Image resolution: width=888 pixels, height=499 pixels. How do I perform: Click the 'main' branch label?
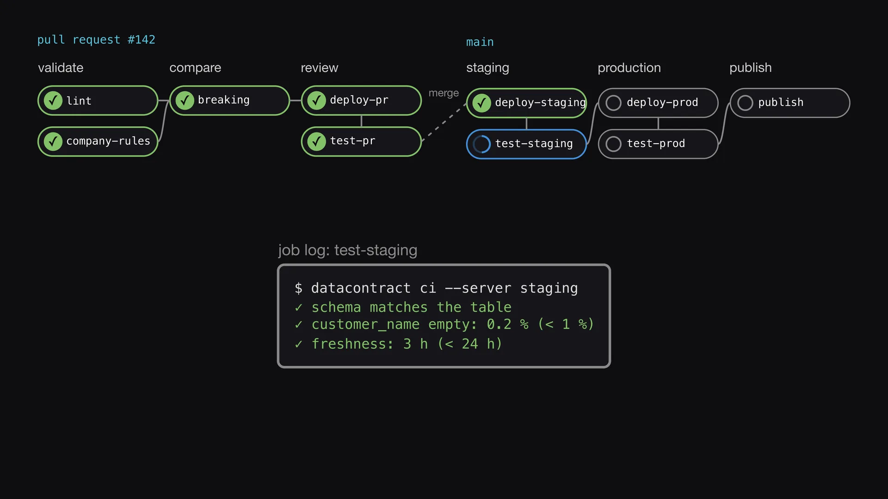pos(480,42)
